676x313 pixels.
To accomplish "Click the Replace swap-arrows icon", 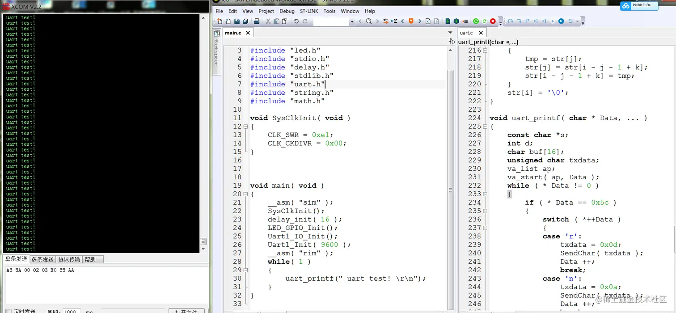I will point(386,21).
